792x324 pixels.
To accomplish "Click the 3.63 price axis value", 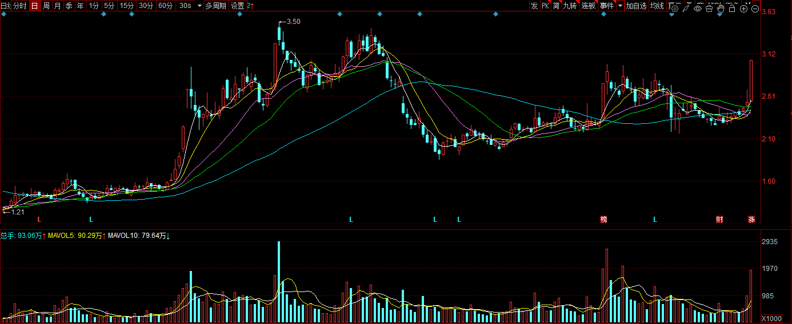I will (x=769, y=12).
